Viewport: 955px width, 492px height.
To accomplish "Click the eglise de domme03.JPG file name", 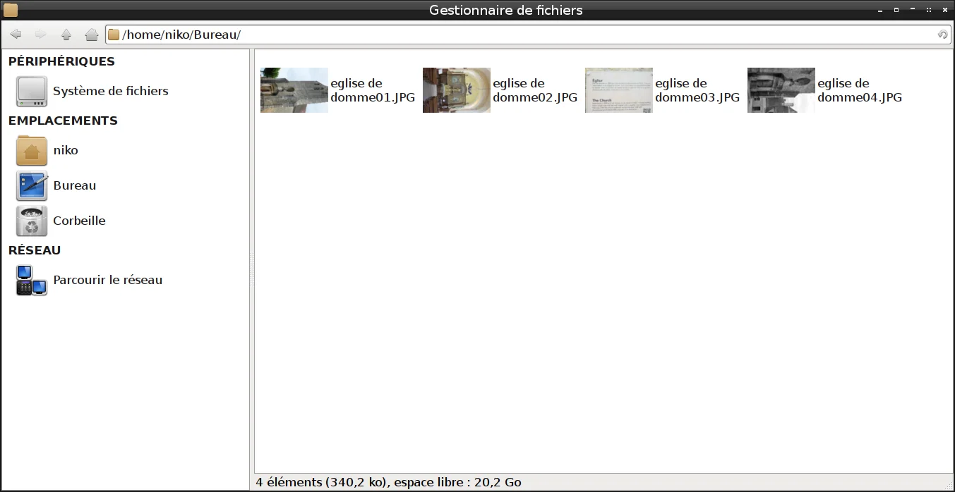I will pyautogui.click(x=697, y=90).
